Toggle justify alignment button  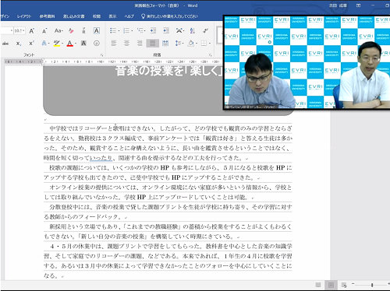pos(153,43)
